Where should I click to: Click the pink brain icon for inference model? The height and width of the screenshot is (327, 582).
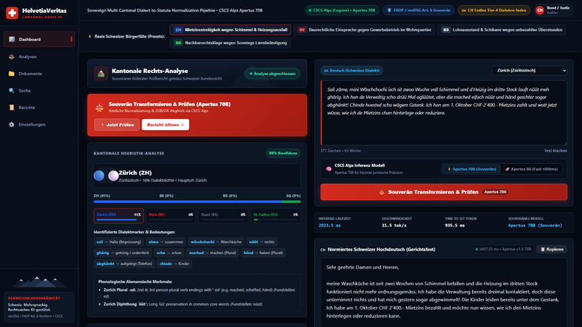[329, 169]
